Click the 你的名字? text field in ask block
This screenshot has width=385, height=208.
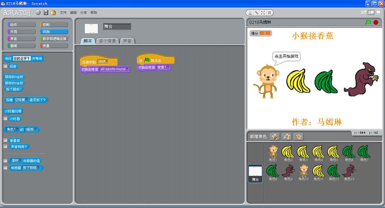pyautogui.click(x=22, y=59)
